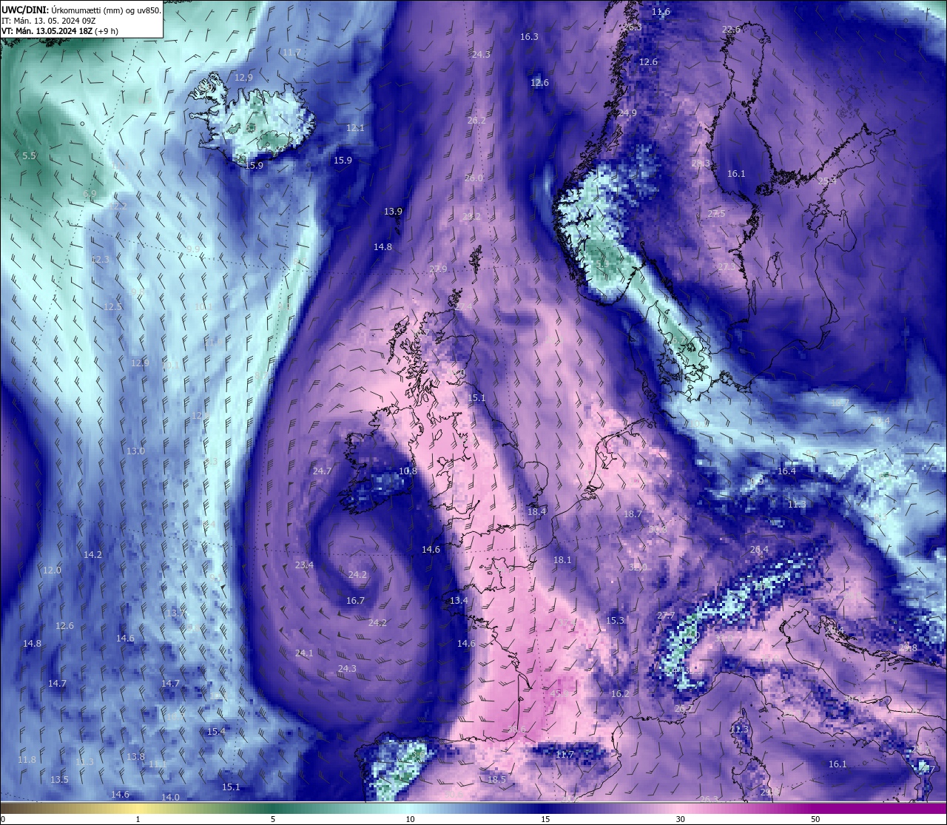Select the 18.7 value on the map
The height and width of the screenshot is (825, 947).
click(633, 513)
